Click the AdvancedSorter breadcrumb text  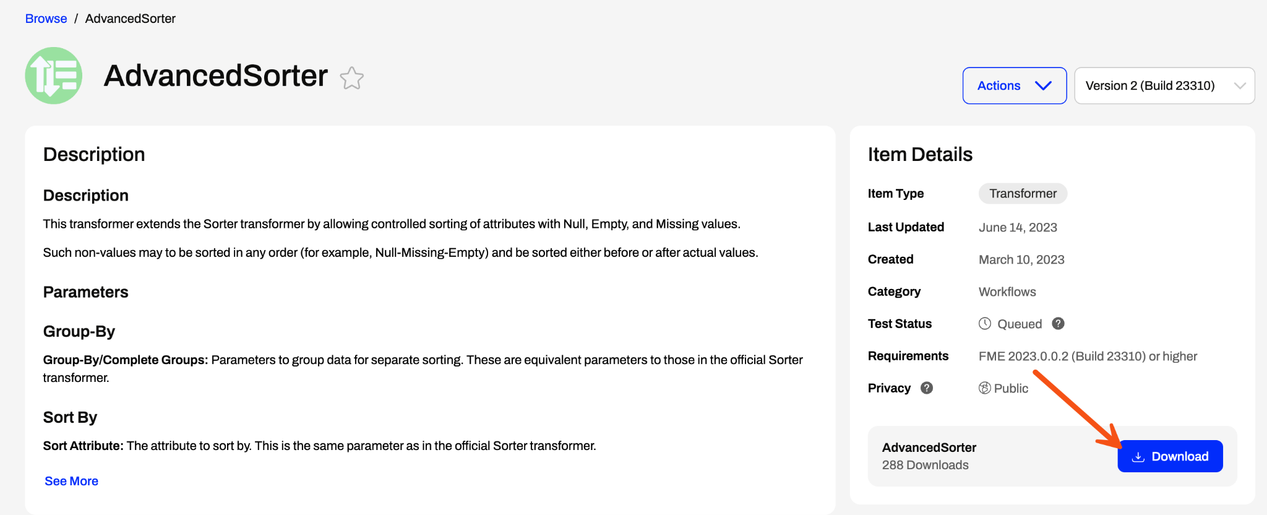click(130, 19)
